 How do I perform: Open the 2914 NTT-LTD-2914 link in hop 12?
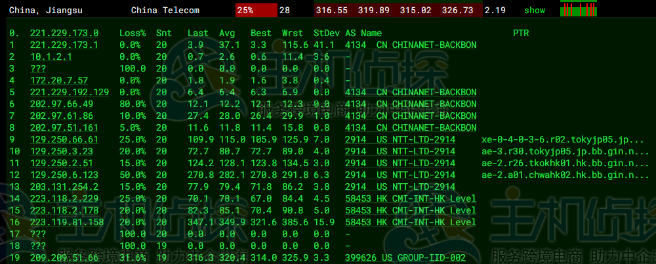[x=400, y=175]
